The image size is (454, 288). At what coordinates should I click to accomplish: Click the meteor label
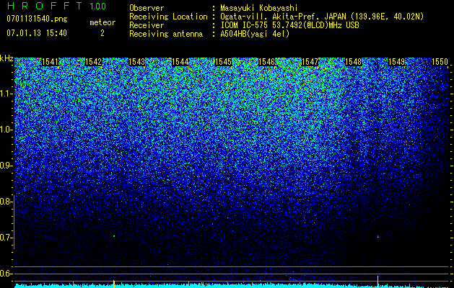(102, 22)
